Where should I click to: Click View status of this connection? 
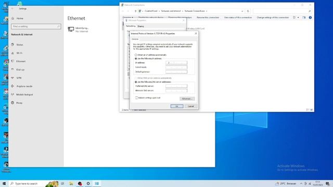(x=238, y=17)
